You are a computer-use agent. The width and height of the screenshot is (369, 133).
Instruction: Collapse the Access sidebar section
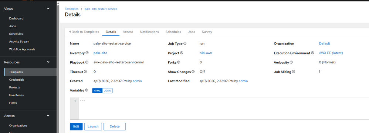tap(48, 116)
